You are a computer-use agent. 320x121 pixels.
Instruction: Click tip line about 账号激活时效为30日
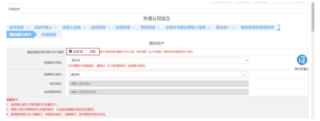[57, 114]
